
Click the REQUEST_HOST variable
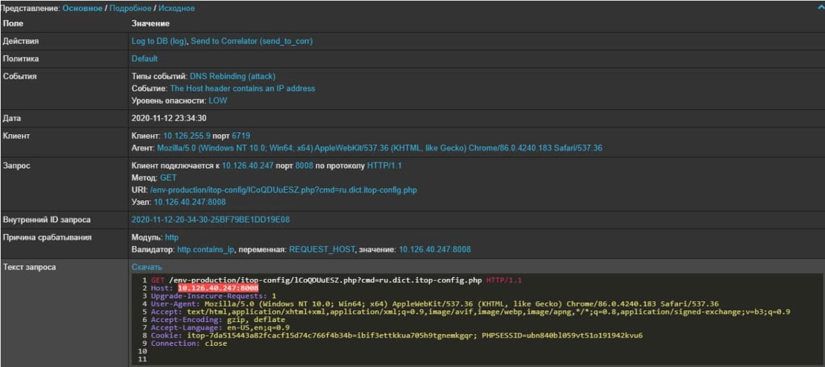pyautogui.click(x=323, y=249)
